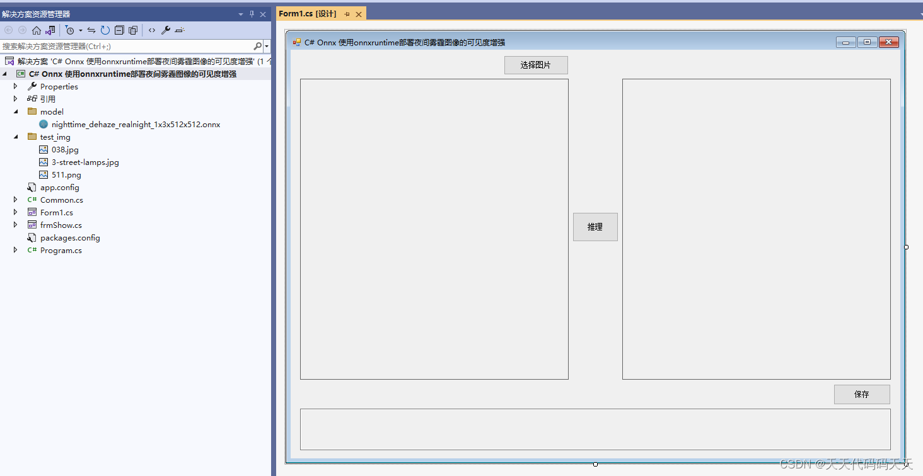Viewport: 923px width, 476px height.
Task: Click the Home icon in Solution Explorer toolbar
Action: (37, 30)
